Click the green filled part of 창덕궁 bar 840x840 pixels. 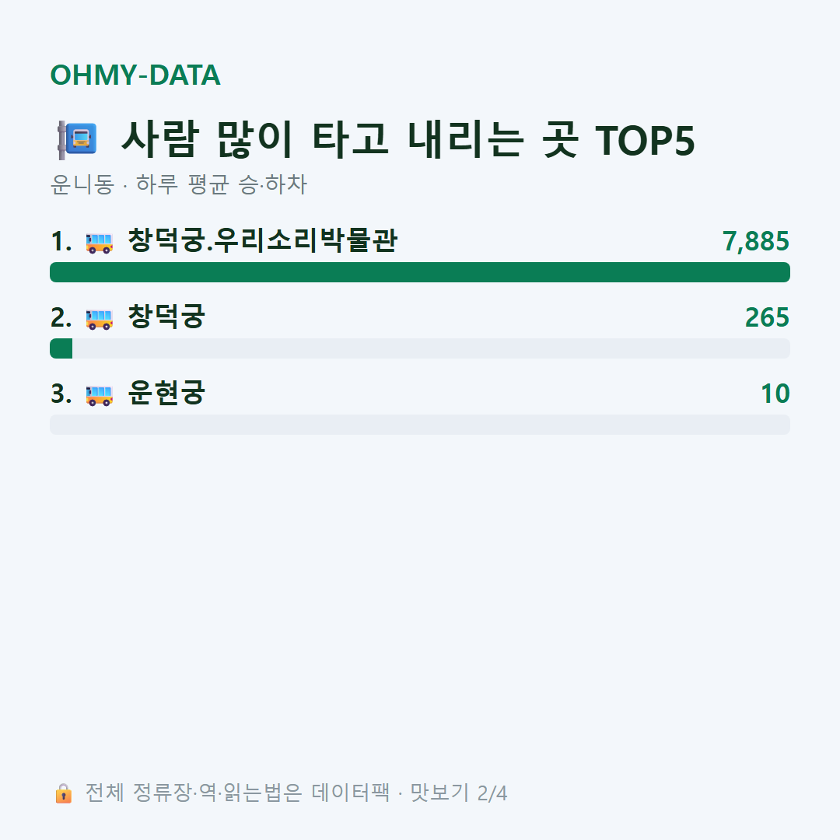(x=61, y=348)
